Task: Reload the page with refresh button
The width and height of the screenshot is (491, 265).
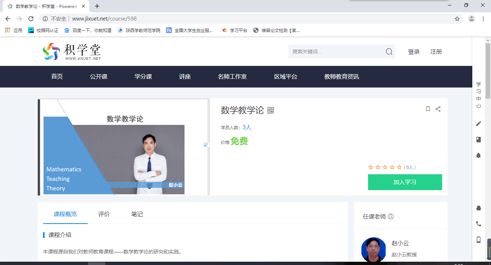Action: [x=31, y=19]
